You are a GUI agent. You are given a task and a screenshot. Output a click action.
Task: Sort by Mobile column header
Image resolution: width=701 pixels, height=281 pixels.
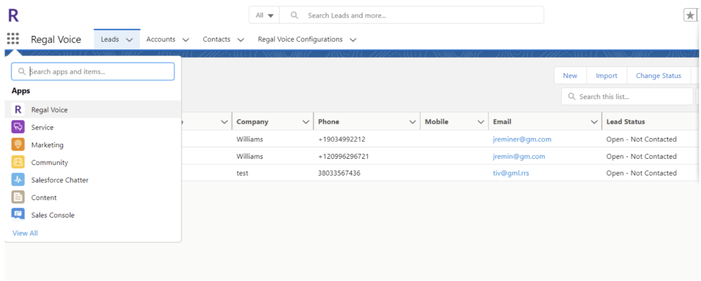click(x=437, y=122)
